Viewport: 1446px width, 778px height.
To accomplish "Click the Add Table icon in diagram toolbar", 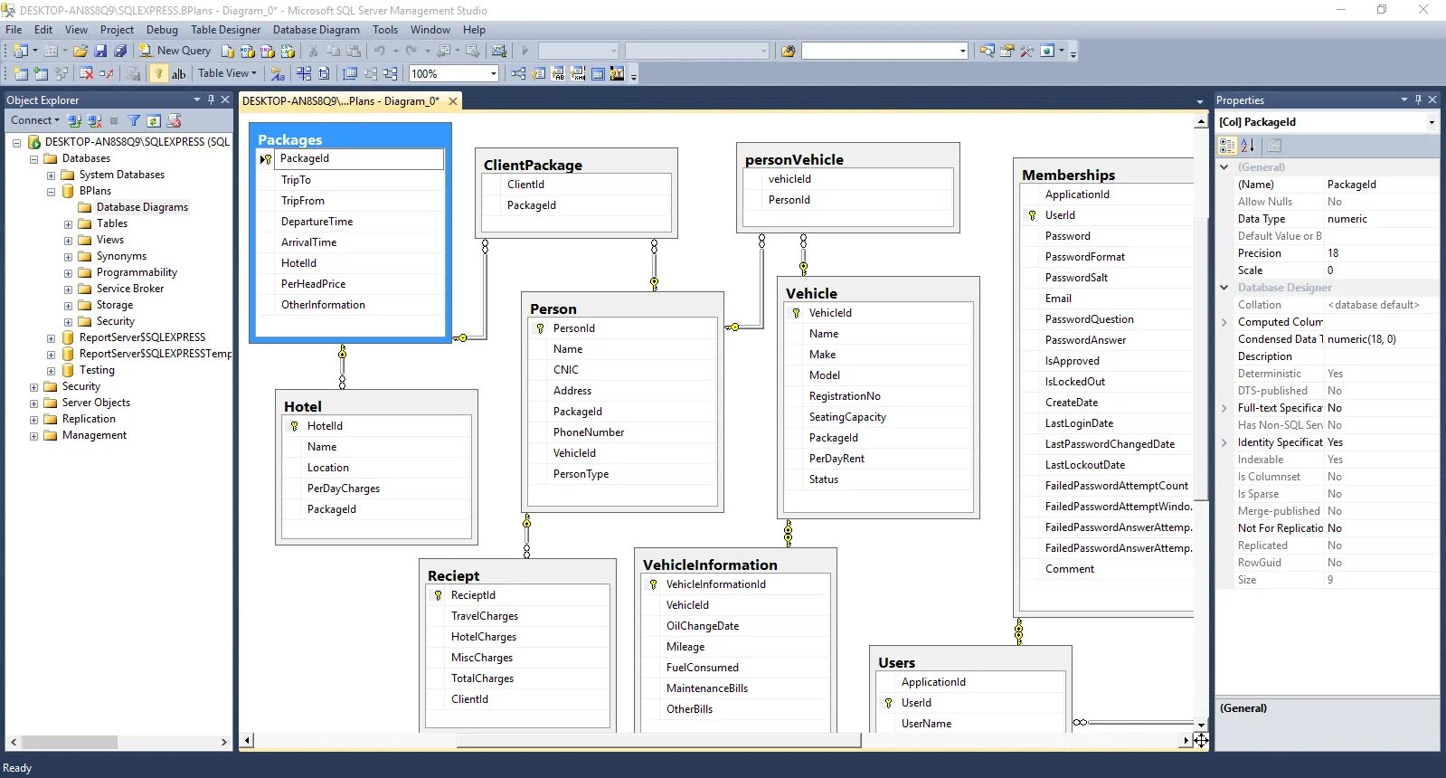I will (41, 73).
